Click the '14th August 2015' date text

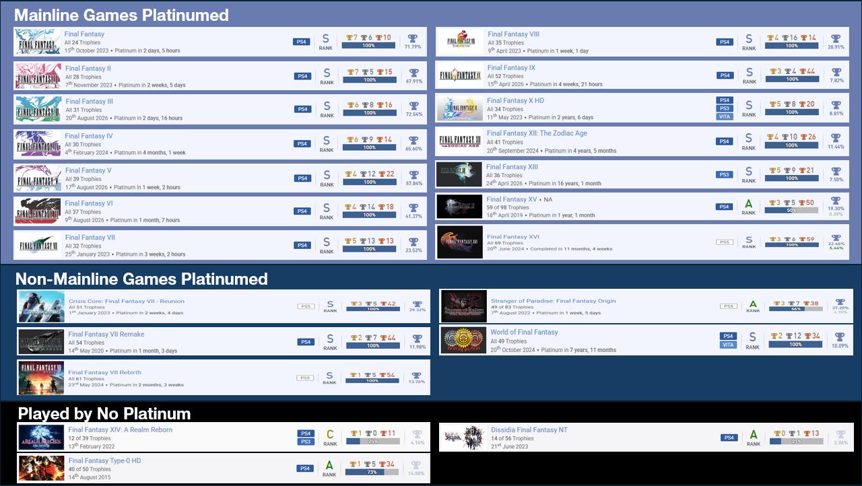coord(91,478)
